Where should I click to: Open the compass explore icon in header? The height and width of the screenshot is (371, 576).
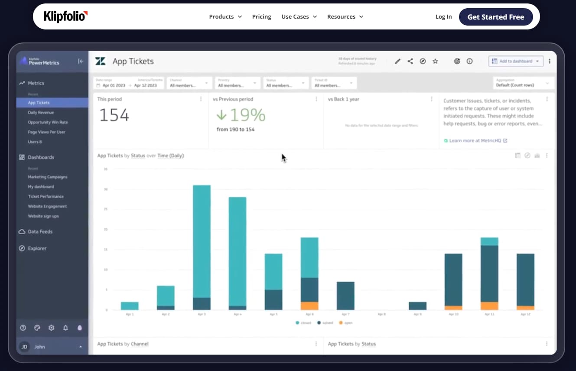pyautogui.click(x=423, y=62)
